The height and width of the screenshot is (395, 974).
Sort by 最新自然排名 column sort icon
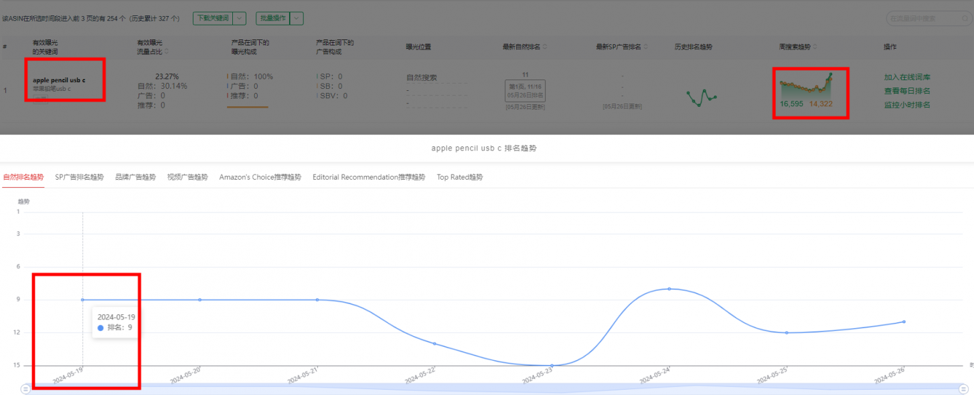(544, 47)
